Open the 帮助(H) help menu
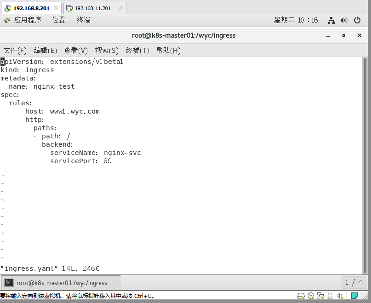The height and width of the screenshot is (303, 371). pyautogui.click(x=168, y=51)
